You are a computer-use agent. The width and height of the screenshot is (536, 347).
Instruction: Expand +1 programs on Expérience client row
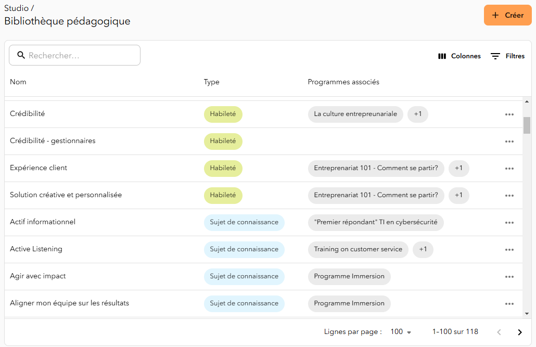[x=459, y=168]
